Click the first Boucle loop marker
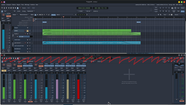This screenshot has height=105, width=186. click(x=44, y=22)
